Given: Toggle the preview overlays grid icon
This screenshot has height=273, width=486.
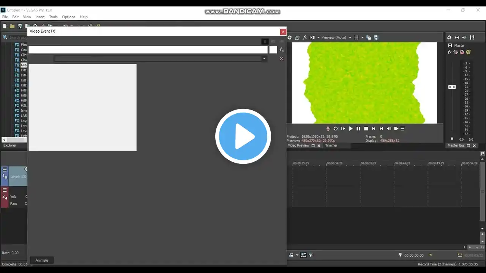Looking at the screenshot, I should point(356,38).
